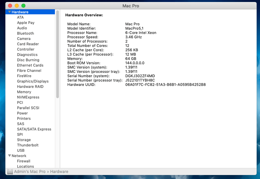This screenshot has width=260, height=179.
Task: Open the Audio hardware section
Action: [22, 28]
